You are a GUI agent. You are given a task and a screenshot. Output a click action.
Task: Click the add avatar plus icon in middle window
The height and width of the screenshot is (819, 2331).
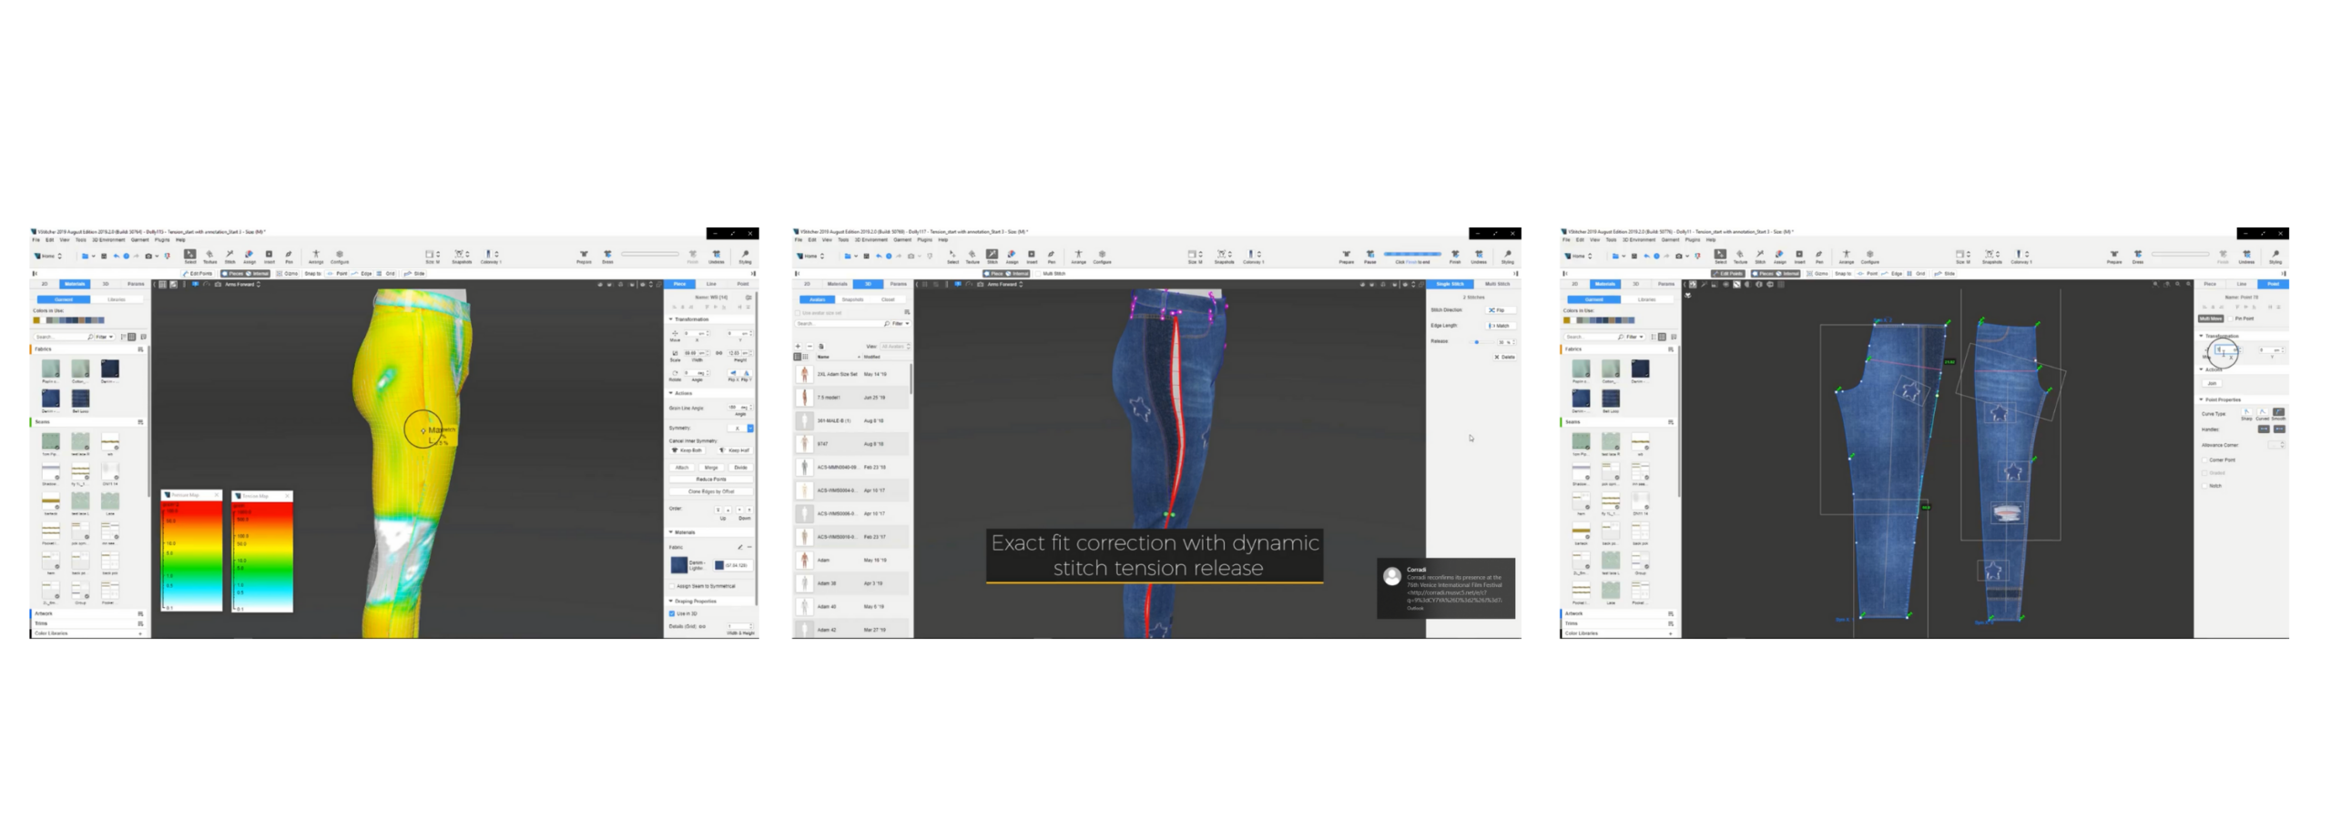coord(798,346)
